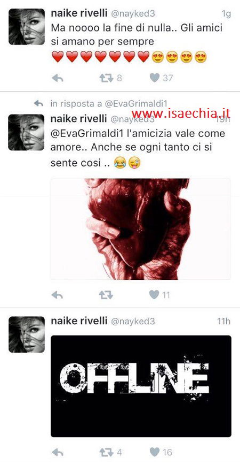The width and height of the screenshot is (240, 465).
Task: Like the tweet with 11 likes
Action: 154,294
